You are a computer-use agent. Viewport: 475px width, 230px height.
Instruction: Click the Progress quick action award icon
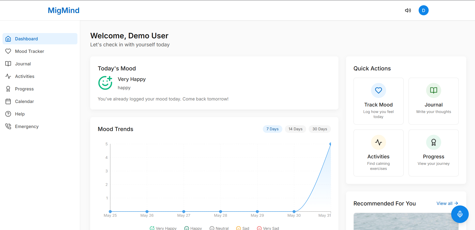coord(434,142)
